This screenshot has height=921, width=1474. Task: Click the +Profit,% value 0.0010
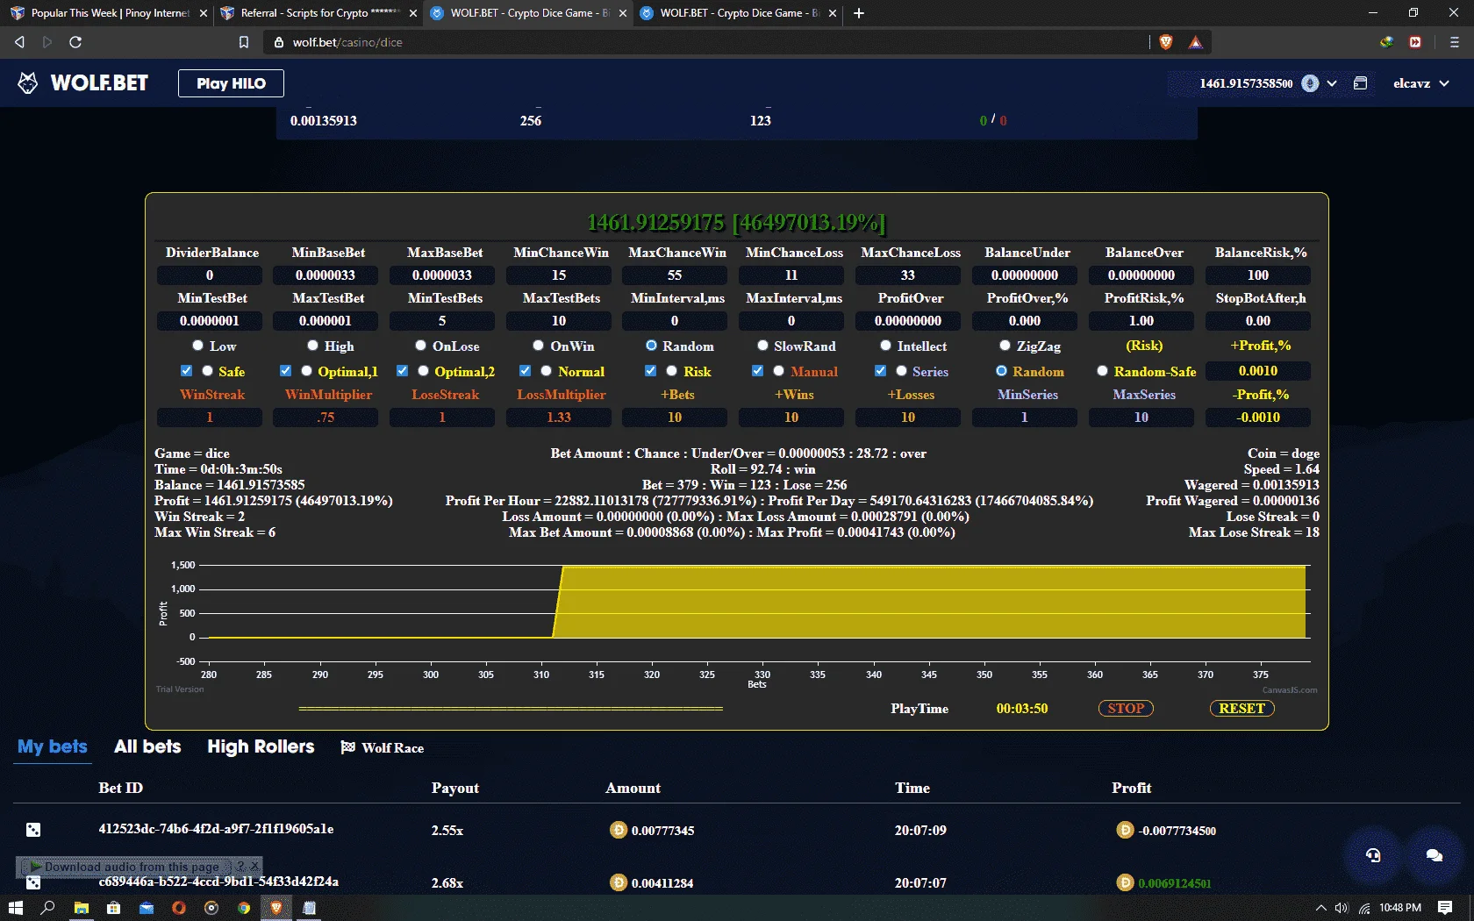pyautogui.click(x=1258, y=371)
